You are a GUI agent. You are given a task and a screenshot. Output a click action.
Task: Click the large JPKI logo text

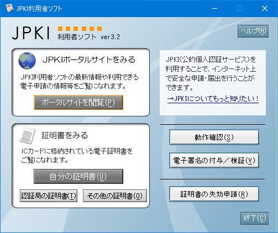click(31, 33)
